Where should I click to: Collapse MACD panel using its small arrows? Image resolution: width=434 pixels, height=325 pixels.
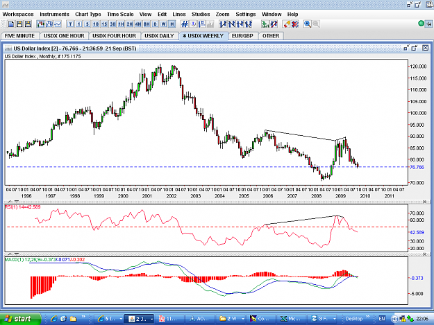click(13, 254)
